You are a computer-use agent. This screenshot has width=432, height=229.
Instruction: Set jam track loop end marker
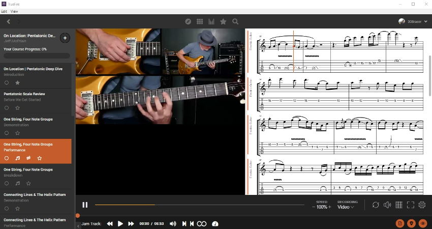click(x=192, y=224)
